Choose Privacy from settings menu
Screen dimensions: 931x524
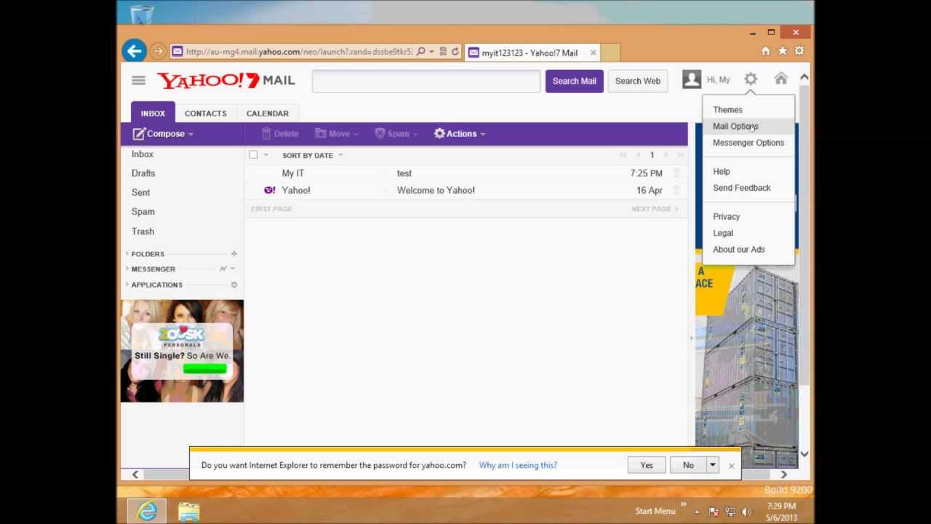(x=727, y=217)
